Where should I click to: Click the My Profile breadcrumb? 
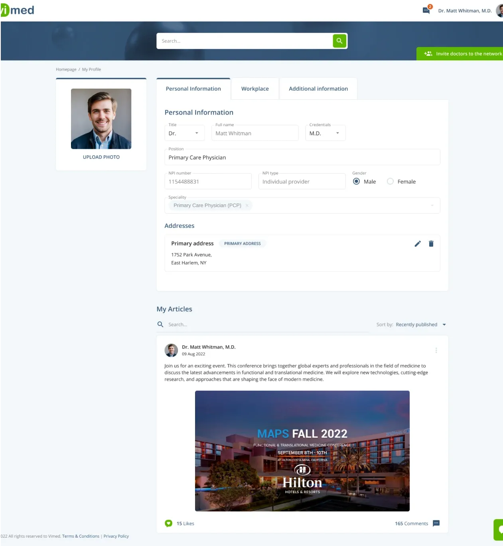point(91,69)
